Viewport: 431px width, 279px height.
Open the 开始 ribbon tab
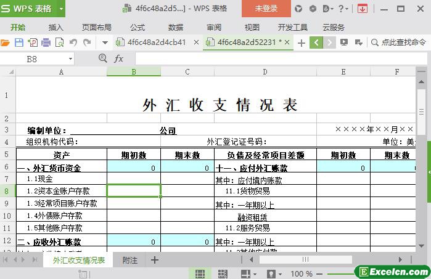[x=18, y=28]
